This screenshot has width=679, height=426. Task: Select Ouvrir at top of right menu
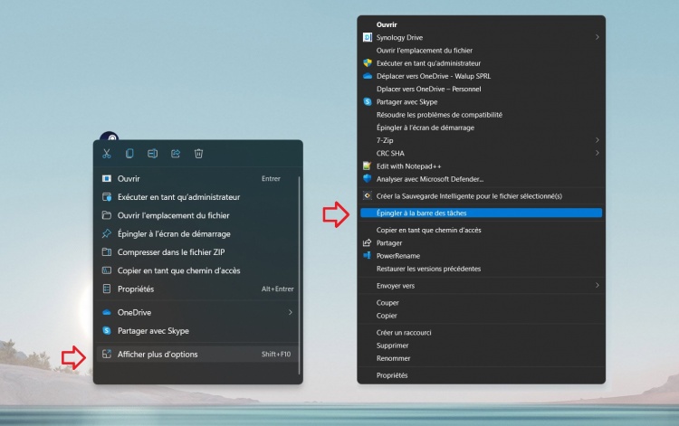[387, 24]
